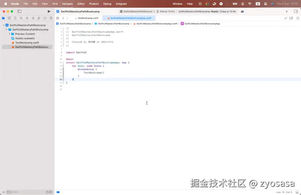Expand the Preview Content folder

(x=9, y=34)
